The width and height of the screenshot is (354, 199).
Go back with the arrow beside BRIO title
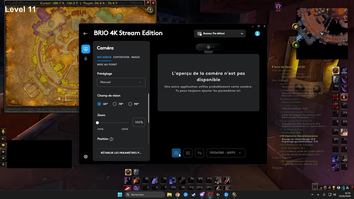pyautogui.click(x=85, y=33)
